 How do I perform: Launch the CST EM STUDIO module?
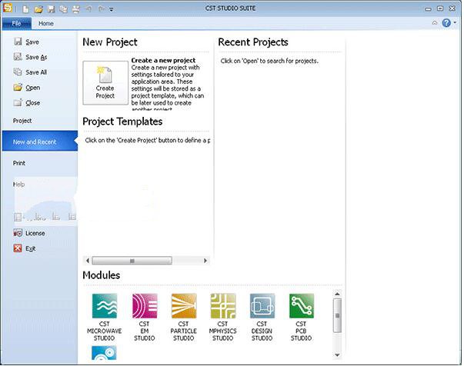(145, 318)
